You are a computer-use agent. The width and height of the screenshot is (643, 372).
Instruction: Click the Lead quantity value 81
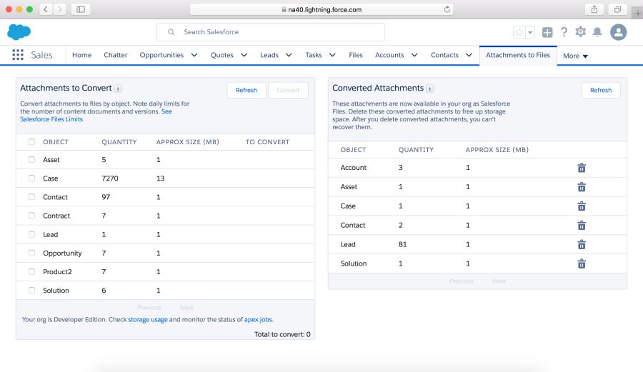402,245
